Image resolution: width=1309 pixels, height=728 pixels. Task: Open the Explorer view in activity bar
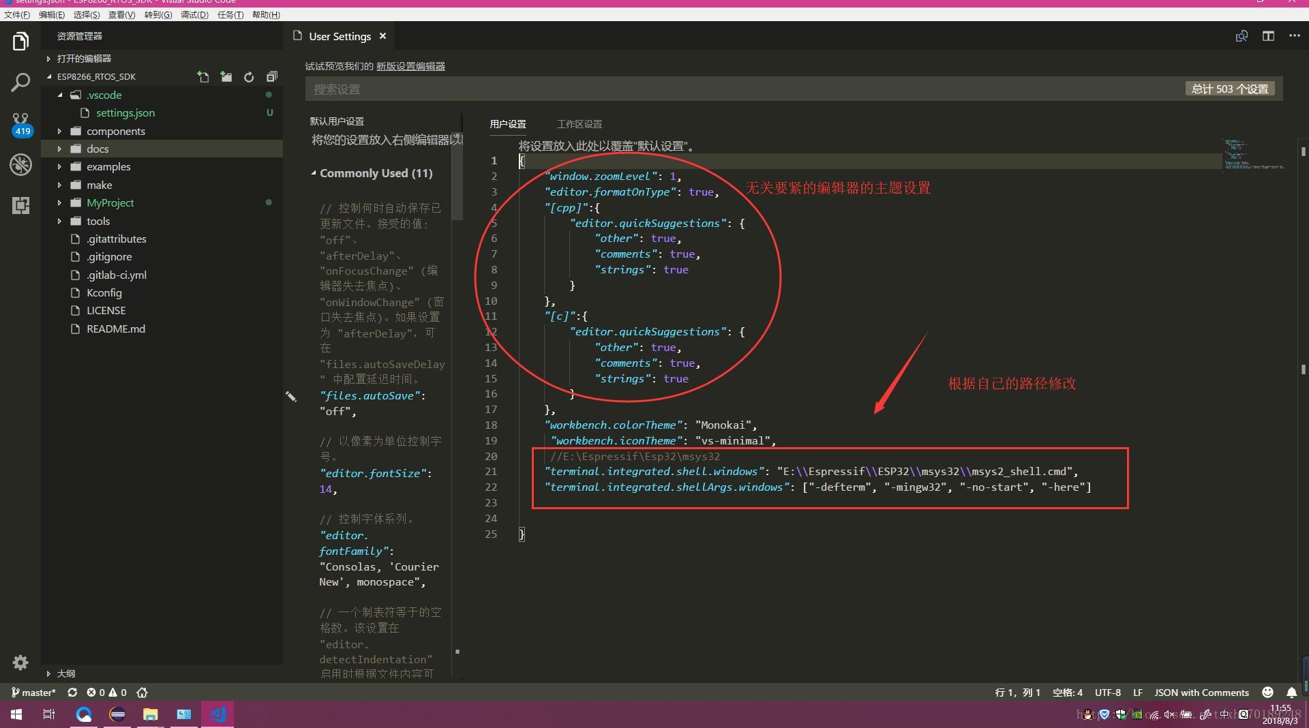point(20,42)
